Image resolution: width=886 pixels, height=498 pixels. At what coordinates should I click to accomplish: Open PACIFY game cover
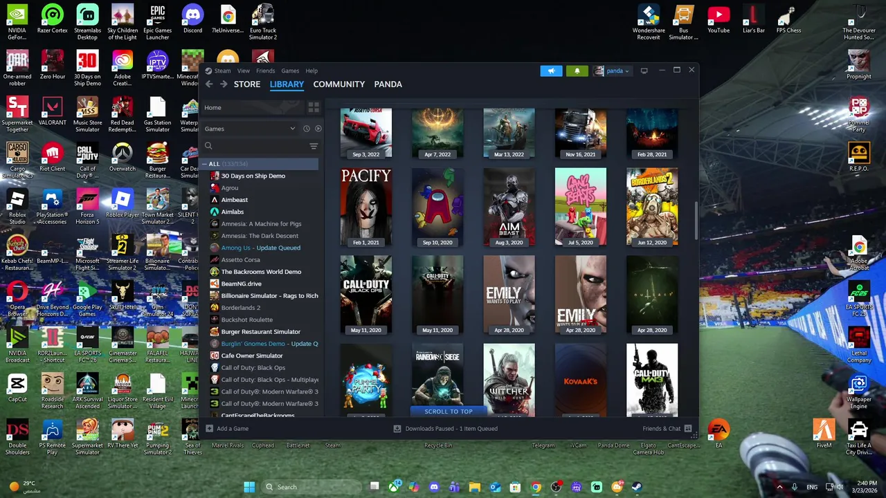click(365, 207)
